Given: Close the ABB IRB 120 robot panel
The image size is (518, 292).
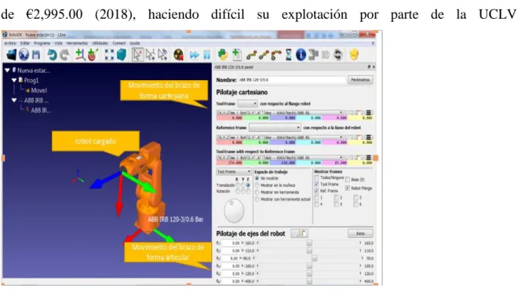Looking at the screenshot, I should click(374, 67).
